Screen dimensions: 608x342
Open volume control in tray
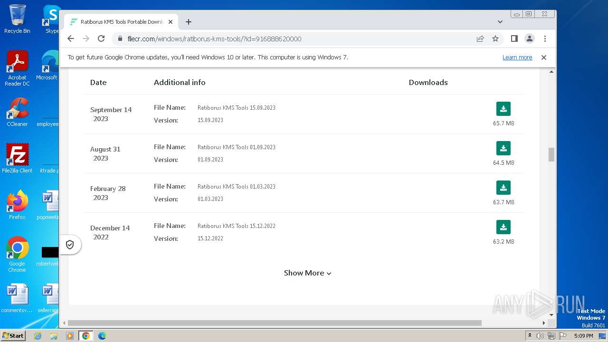click(540, 336)
